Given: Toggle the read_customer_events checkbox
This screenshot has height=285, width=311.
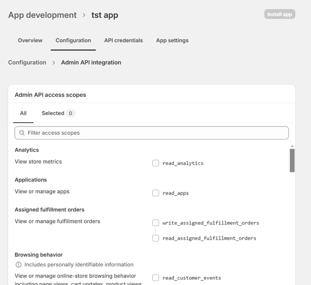Looking at the screenshot, I should [156, 278].
